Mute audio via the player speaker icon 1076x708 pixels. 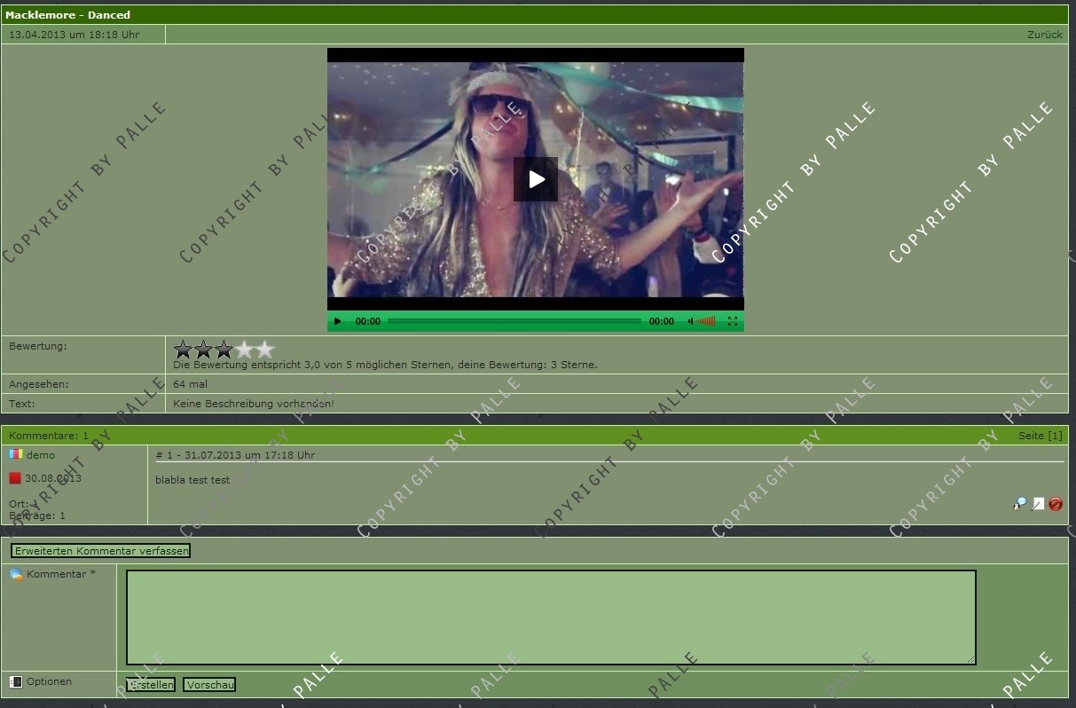(x=691, y=321)
